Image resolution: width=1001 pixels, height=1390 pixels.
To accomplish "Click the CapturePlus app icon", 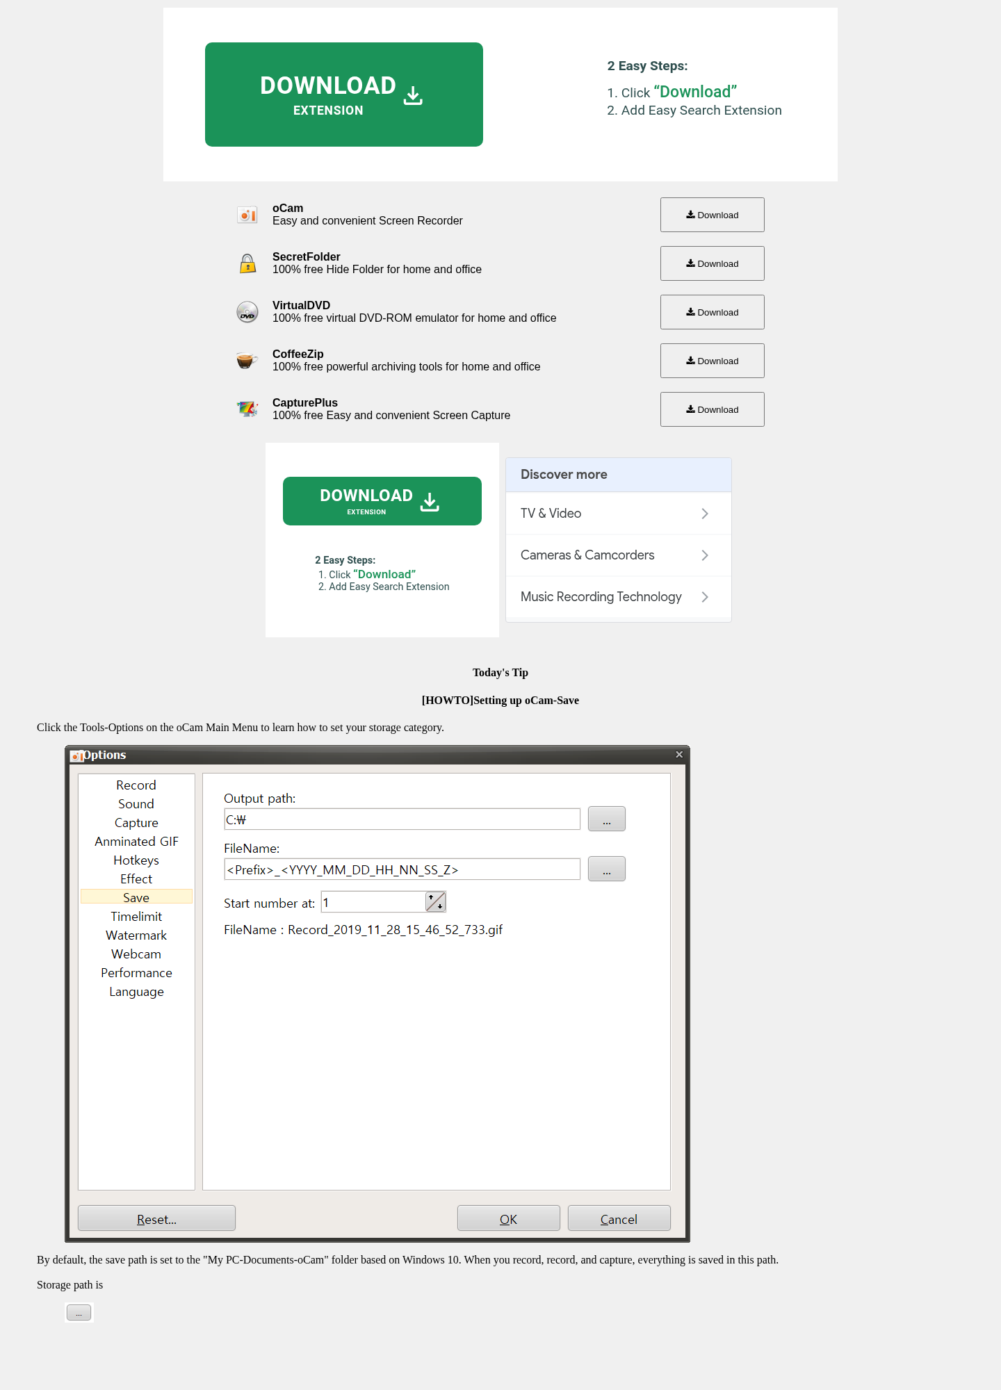I will (247, 409).
